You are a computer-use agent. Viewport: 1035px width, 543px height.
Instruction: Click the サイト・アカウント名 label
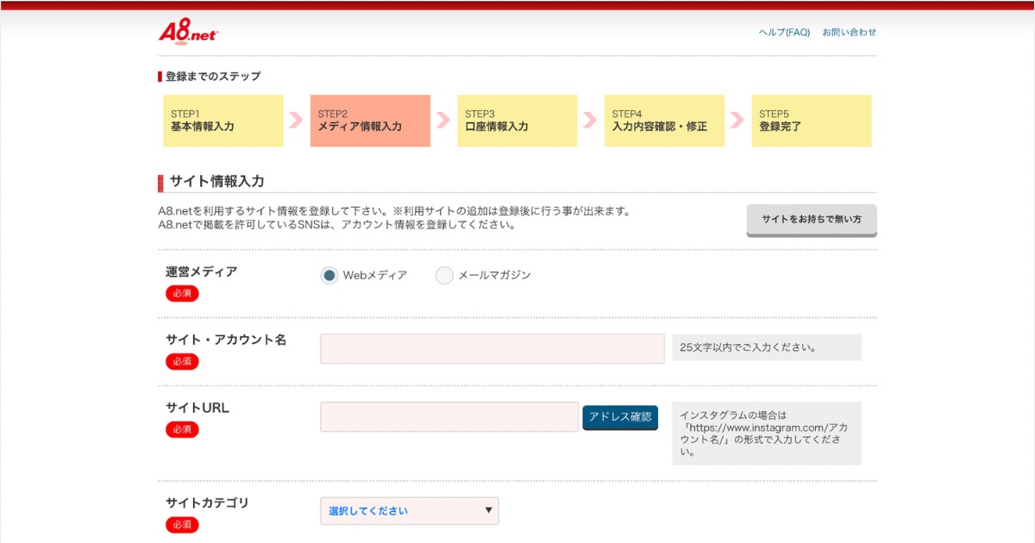(x=226, y=340)
